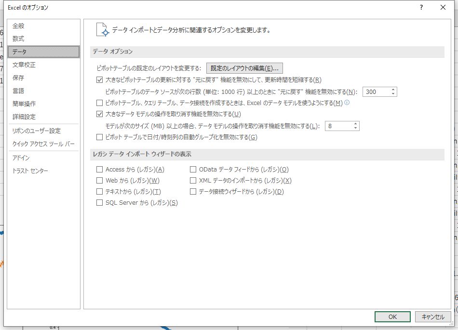Image resolution: width=458 pixels, height=330 pixels.
Task: Click the row threshold field showing 300
Action: [377, 92]
